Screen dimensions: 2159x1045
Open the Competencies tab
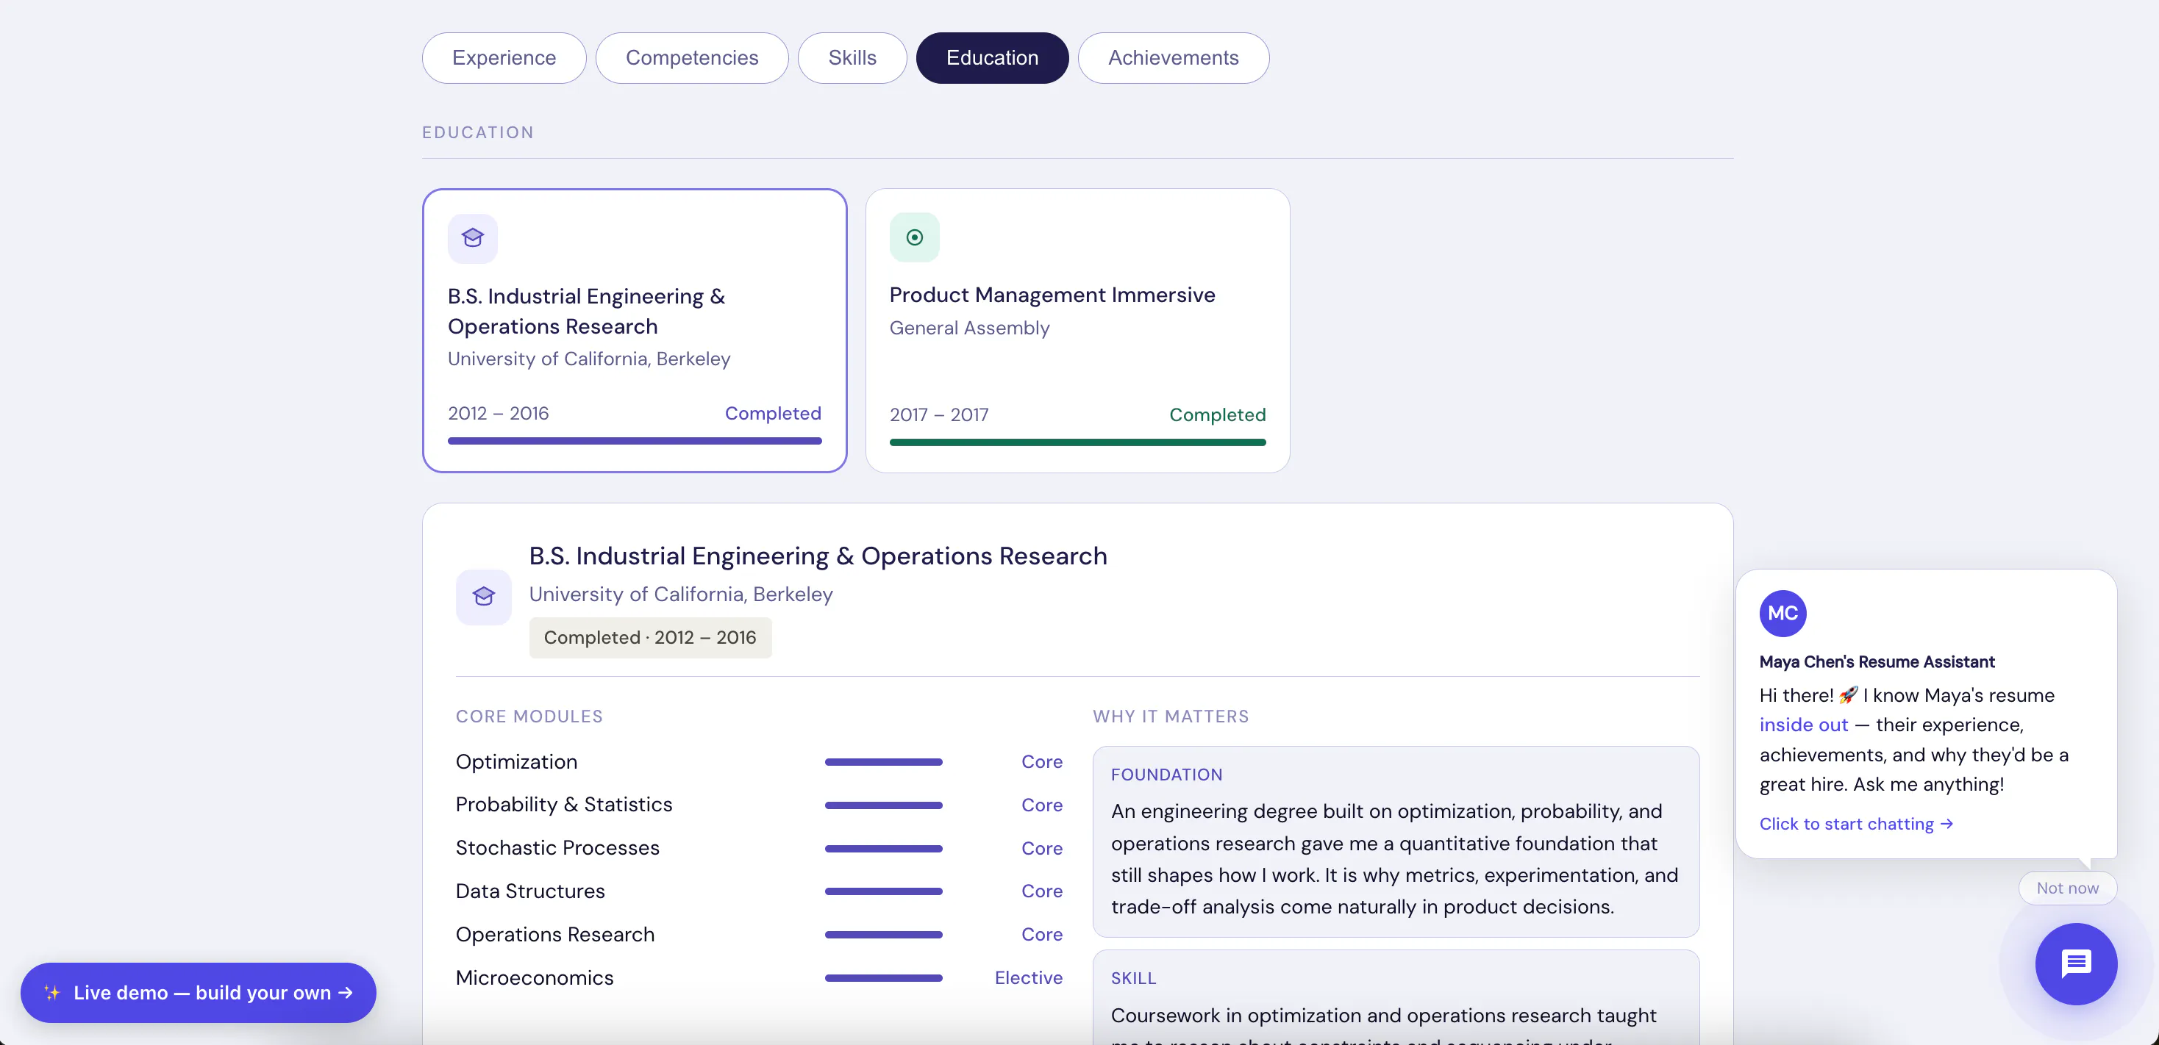(x=691, y=58)
